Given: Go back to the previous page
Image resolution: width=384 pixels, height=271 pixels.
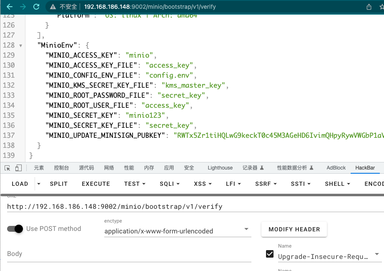Looking at the screenshot, I should click(9, 7).
